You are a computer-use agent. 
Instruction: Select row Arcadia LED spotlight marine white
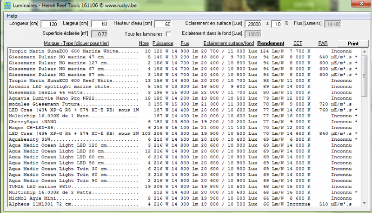click(184, 87)
